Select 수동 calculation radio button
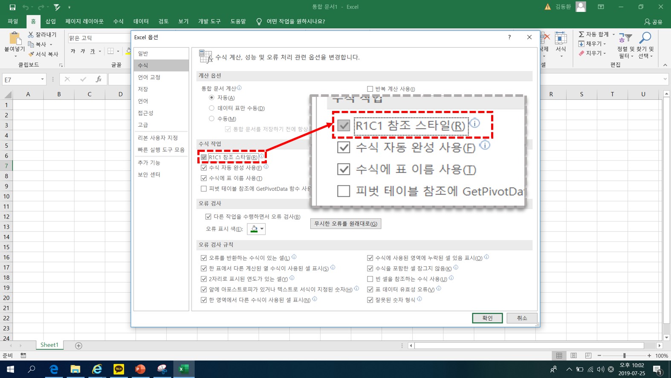 [x=211, y=119]
